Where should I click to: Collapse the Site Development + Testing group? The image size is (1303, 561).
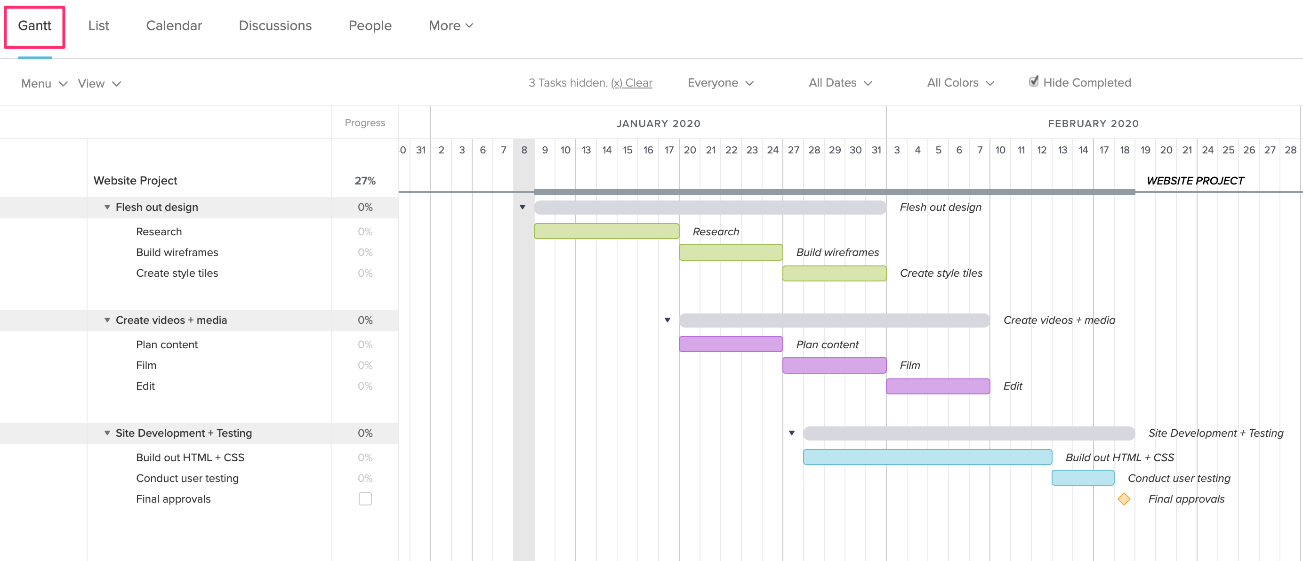[x=107, y=433]
